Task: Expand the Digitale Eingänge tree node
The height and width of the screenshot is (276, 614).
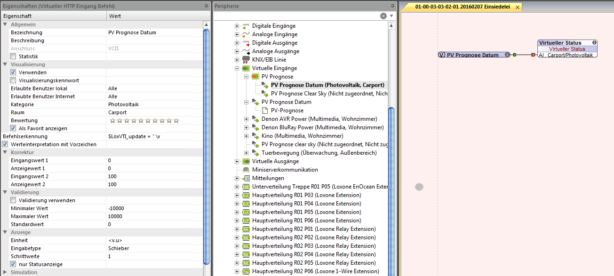Action: 237,26
